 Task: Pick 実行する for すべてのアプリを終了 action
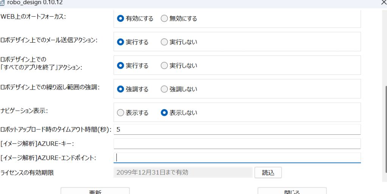pyautogui.click(x=120, y=66)
